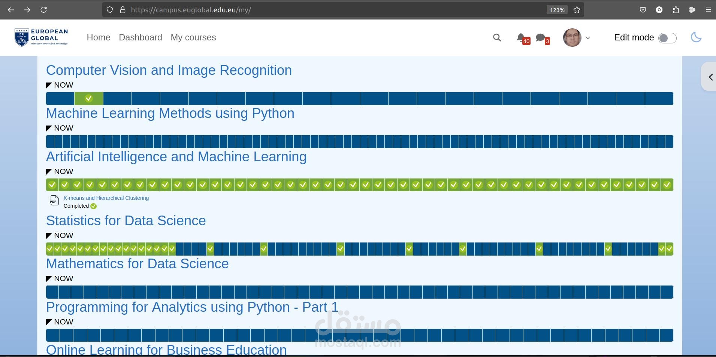Open My courses navigation item
This screenshot has width=716, height=357.
(193, 37)
